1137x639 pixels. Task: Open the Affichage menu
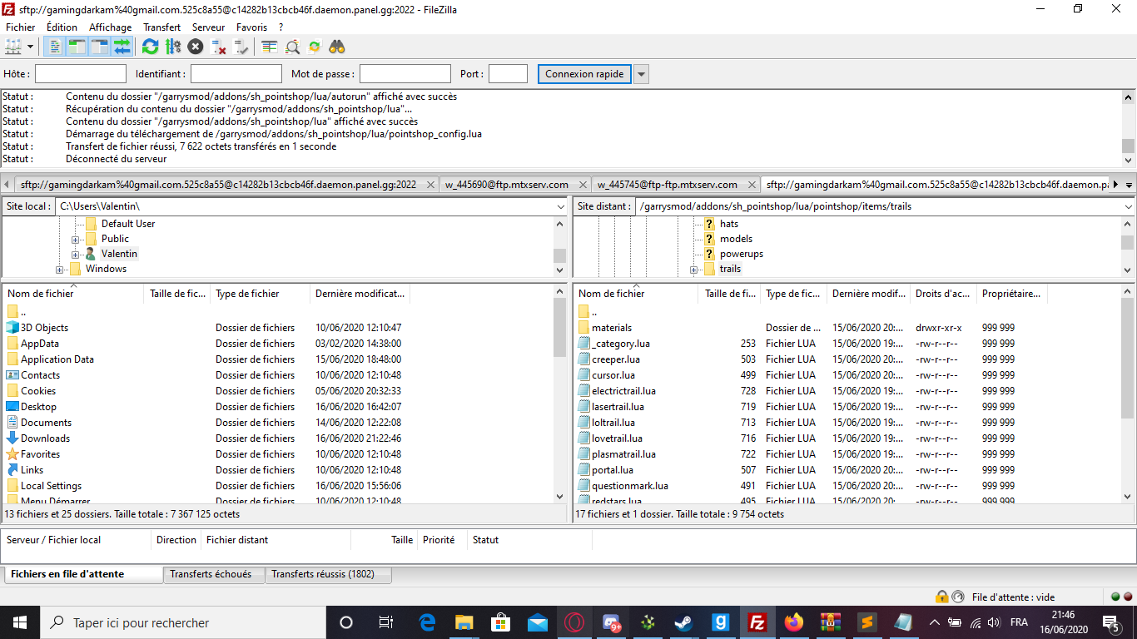coord(111,27)
